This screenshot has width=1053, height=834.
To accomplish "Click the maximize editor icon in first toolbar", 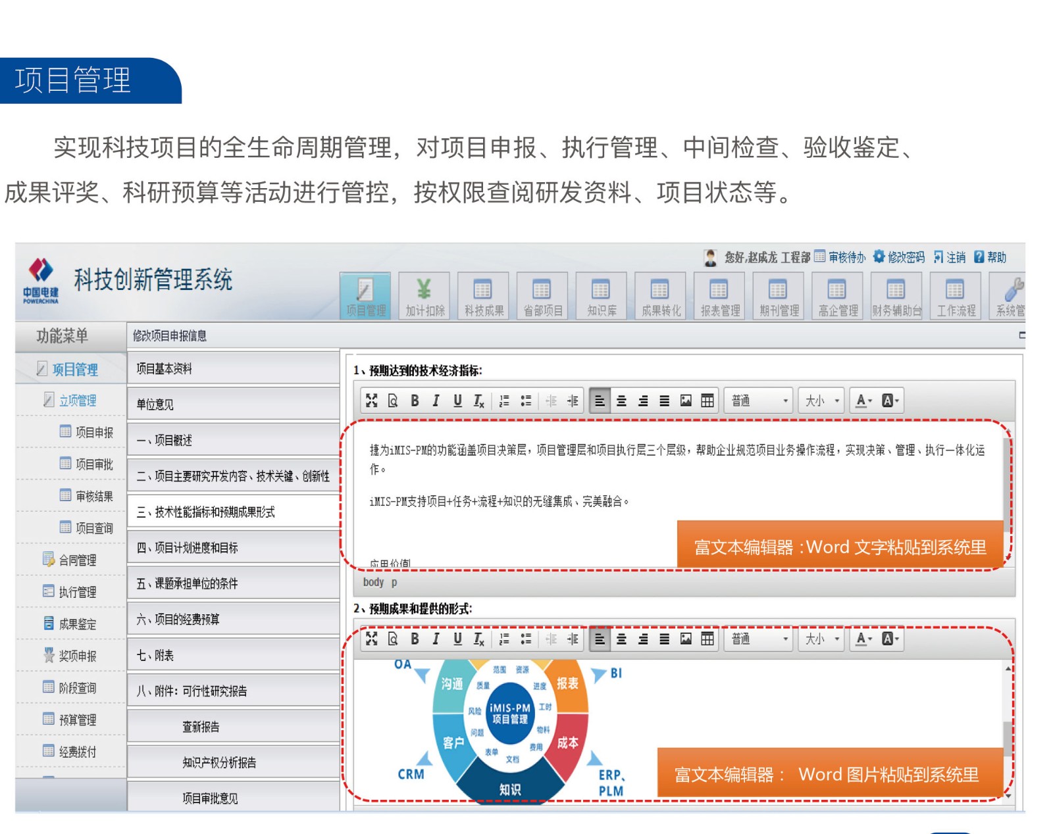I will point(372,401).
